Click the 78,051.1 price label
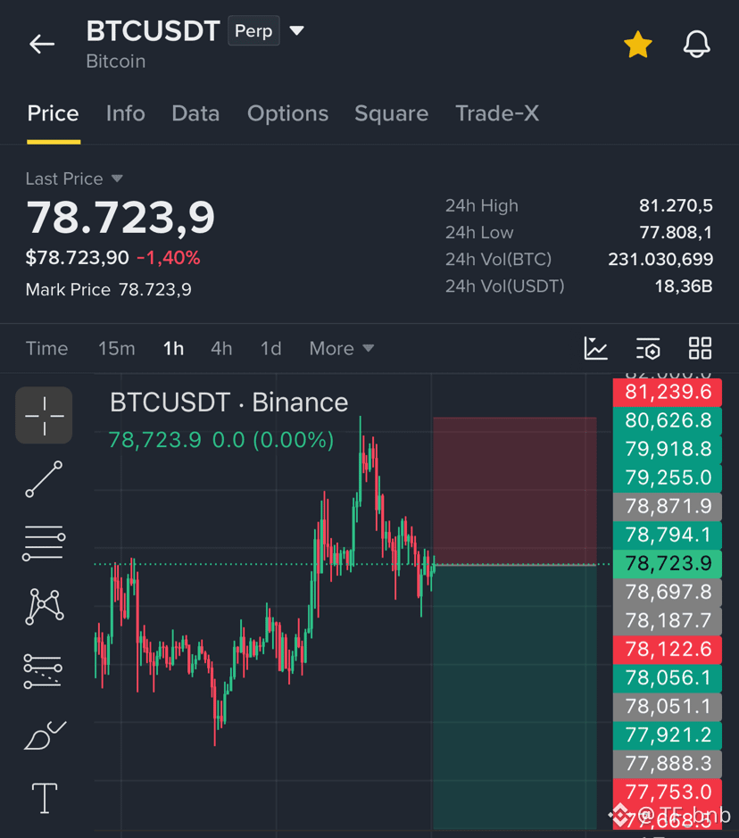This screenshot has width=739, height=838. [x=668, y=707]
